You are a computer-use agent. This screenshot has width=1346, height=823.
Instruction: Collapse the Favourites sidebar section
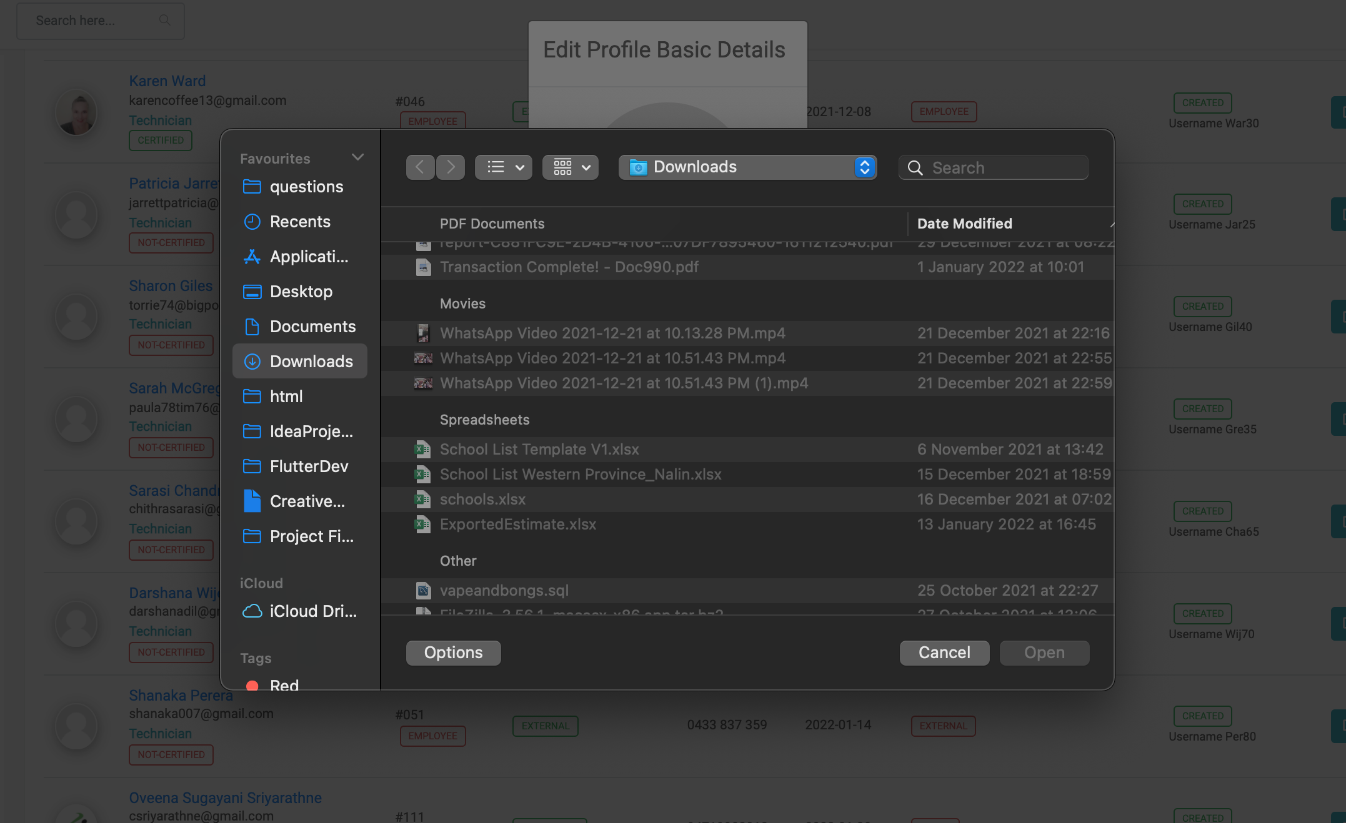click(x=357, y=157)
